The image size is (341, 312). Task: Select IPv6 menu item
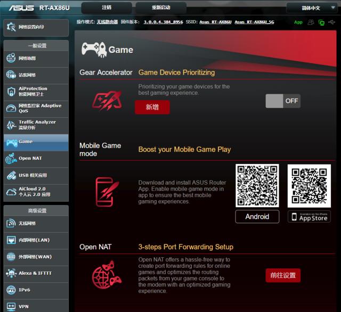(36, 290)
